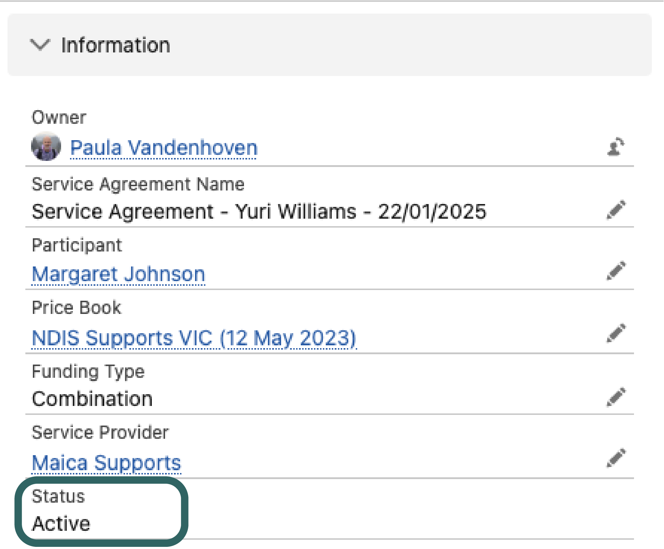Open Paula Vandenhoven owner profile link
The image size is (664, 549).
click(164, 148)
